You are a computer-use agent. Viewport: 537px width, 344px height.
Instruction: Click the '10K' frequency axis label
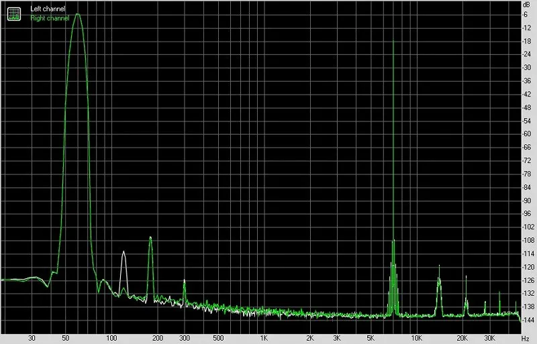click(x=416, y=338)
